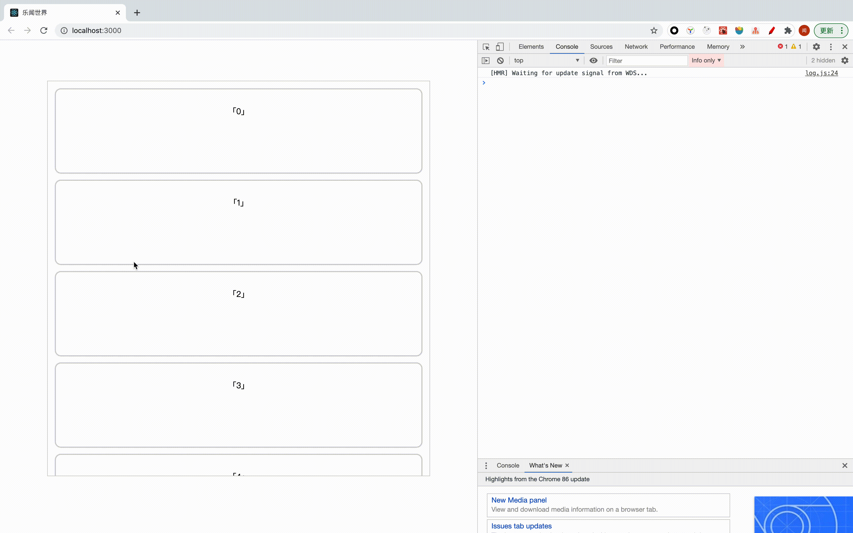Enable or disable the console filter input
This screenshot has width=853, height=533.
click(x=593, y=60)
